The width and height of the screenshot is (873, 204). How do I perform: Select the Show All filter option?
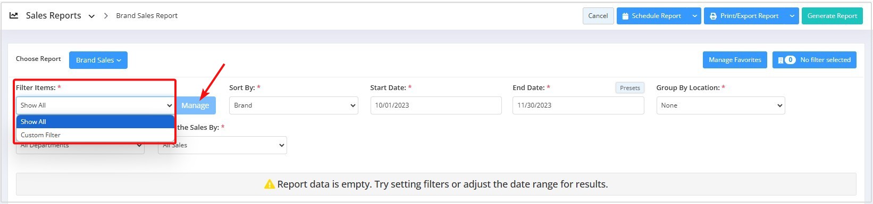95,121
